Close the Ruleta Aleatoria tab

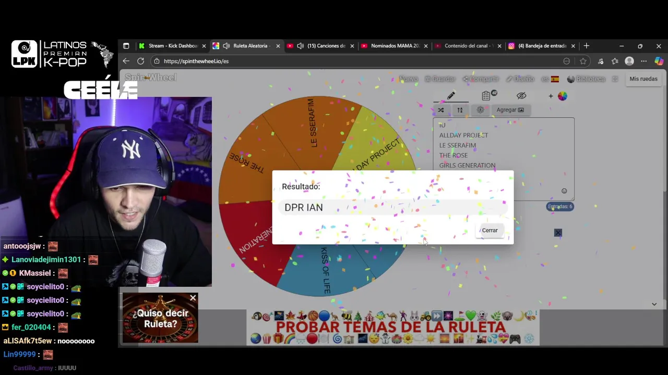278,46
